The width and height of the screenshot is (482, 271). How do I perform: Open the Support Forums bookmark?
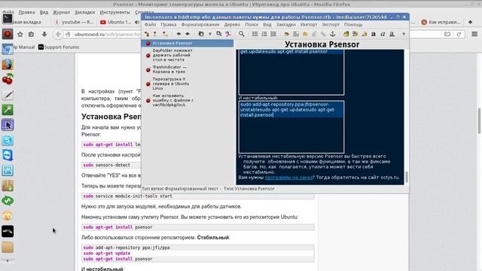59,47
